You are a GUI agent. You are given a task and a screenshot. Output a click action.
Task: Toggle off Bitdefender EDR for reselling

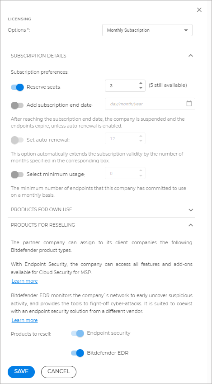click(x=77, y=353)
